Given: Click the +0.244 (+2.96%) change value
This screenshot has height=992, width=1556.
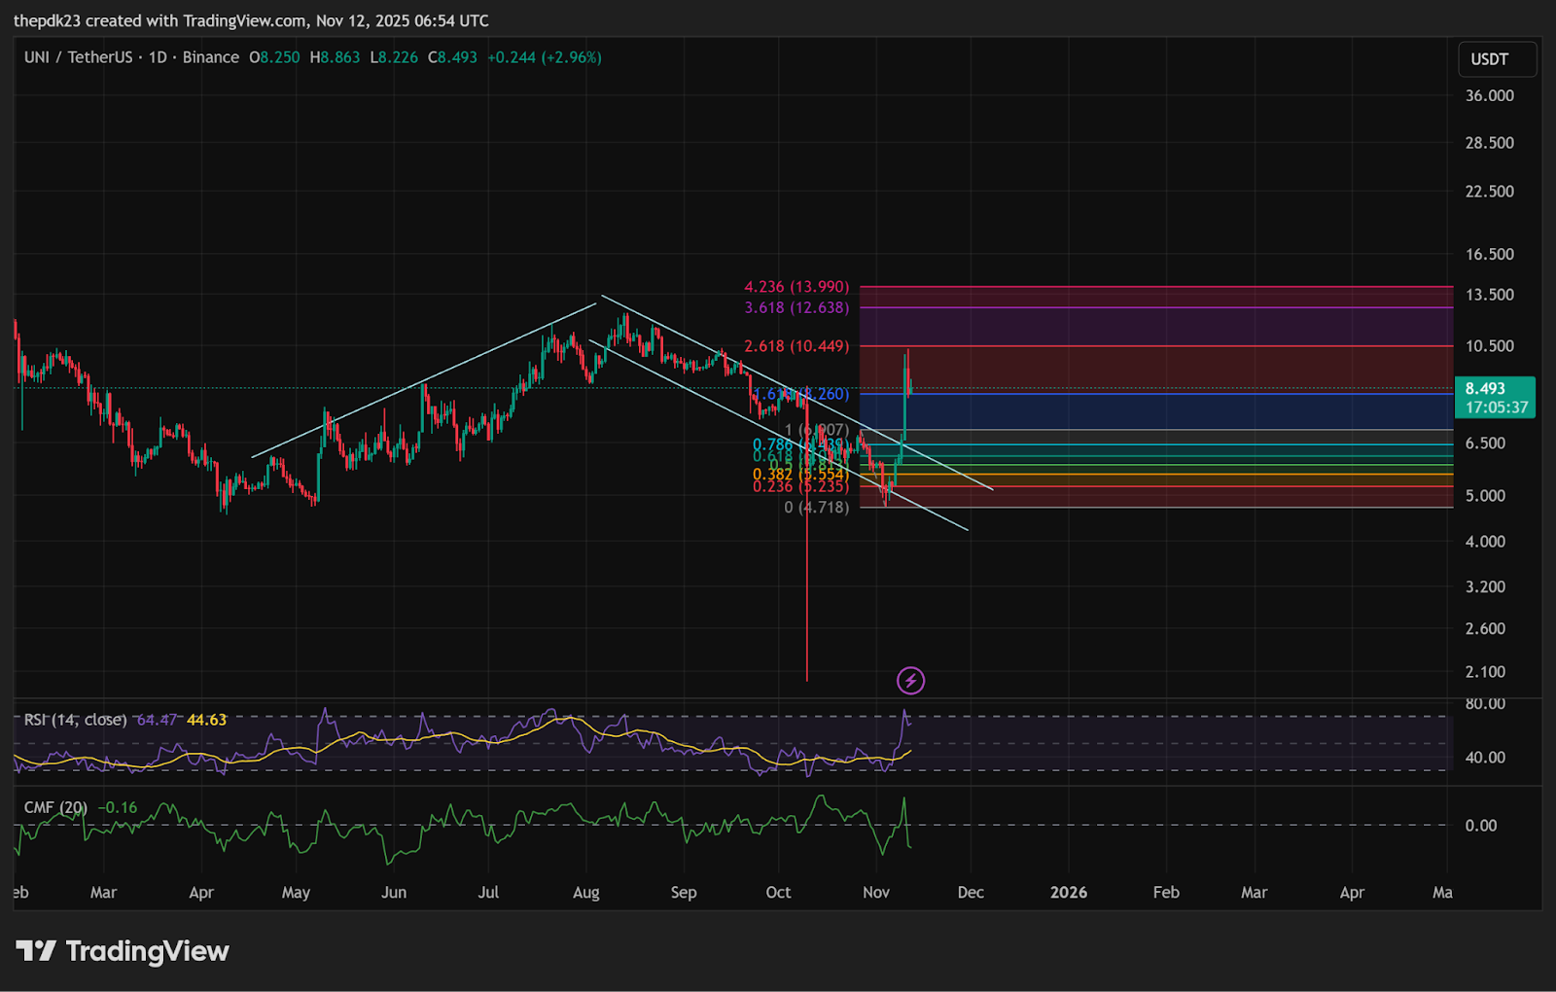Looking at the screenshot, I should pyautogui.click(x=544, y=57).
